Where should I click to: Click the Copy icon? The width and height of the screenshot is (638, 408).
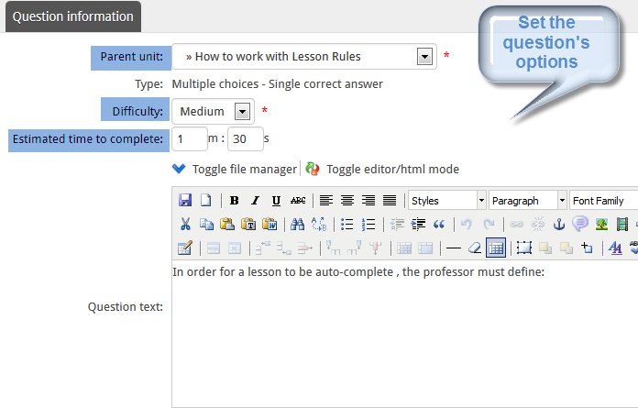(x=206, y=224)
